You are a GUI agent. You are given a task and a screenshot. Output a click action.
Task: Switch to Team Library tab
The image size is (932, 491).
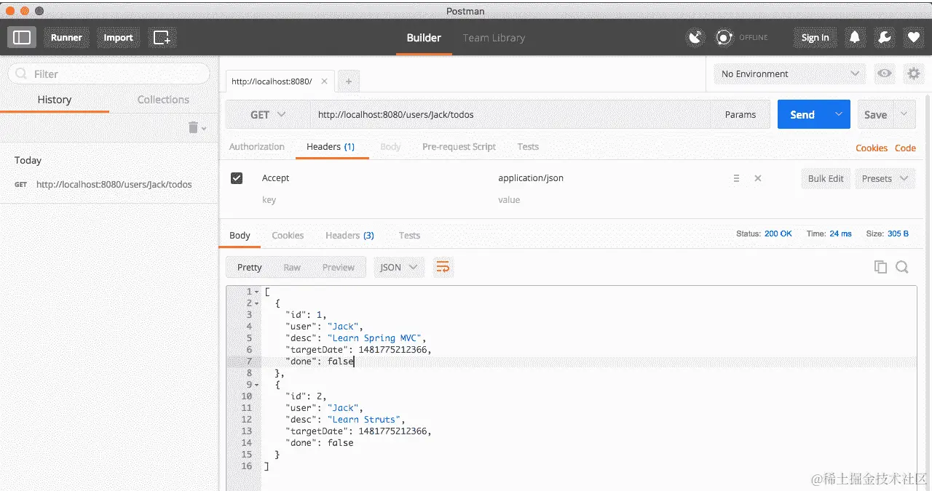[x=494, y=38]
